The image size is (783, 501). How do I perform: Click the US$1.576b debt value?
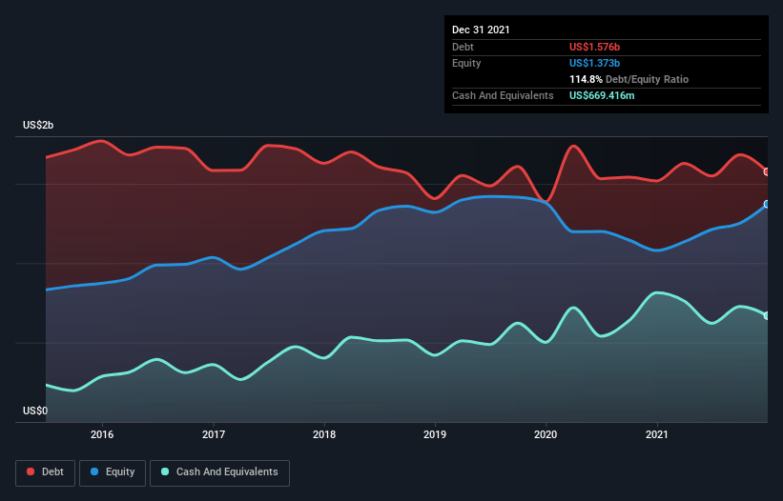[x=594, y=47]
